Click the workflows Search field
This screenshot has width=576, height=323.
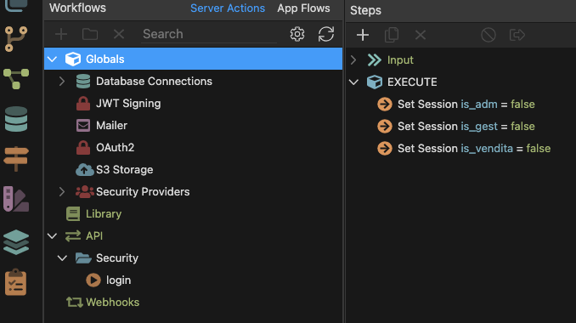click(x=209, y=34)
